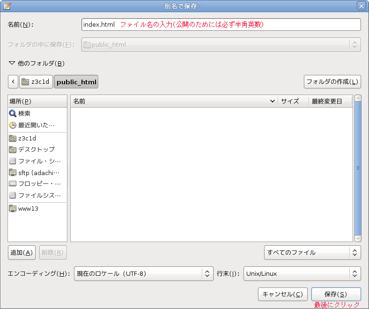369x309 pixels.
Task: Collapse the 他のフォルダ disclosure triangle
Action: [x=12, y=63]
